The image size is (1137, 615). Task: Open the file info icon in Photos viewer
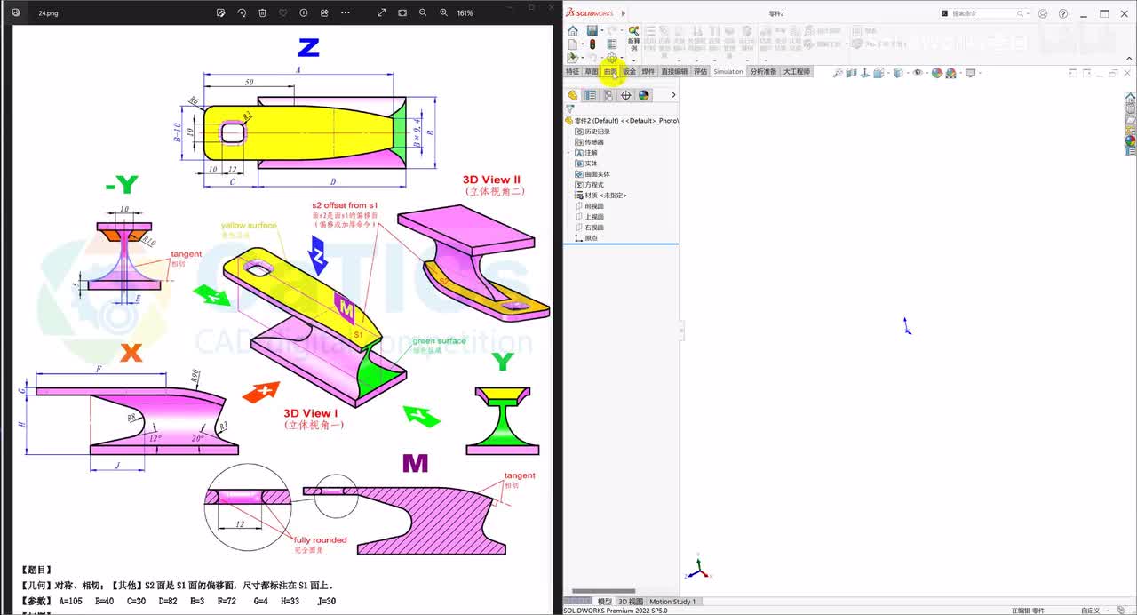(x=304, y=12)
